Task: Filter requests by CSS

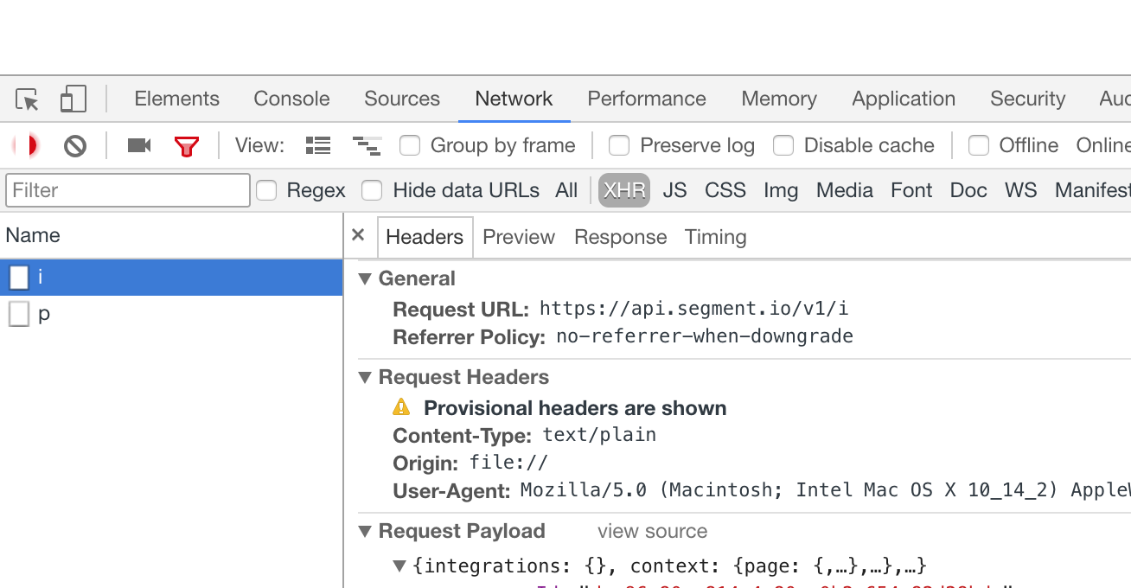Action: coord(725,190)
